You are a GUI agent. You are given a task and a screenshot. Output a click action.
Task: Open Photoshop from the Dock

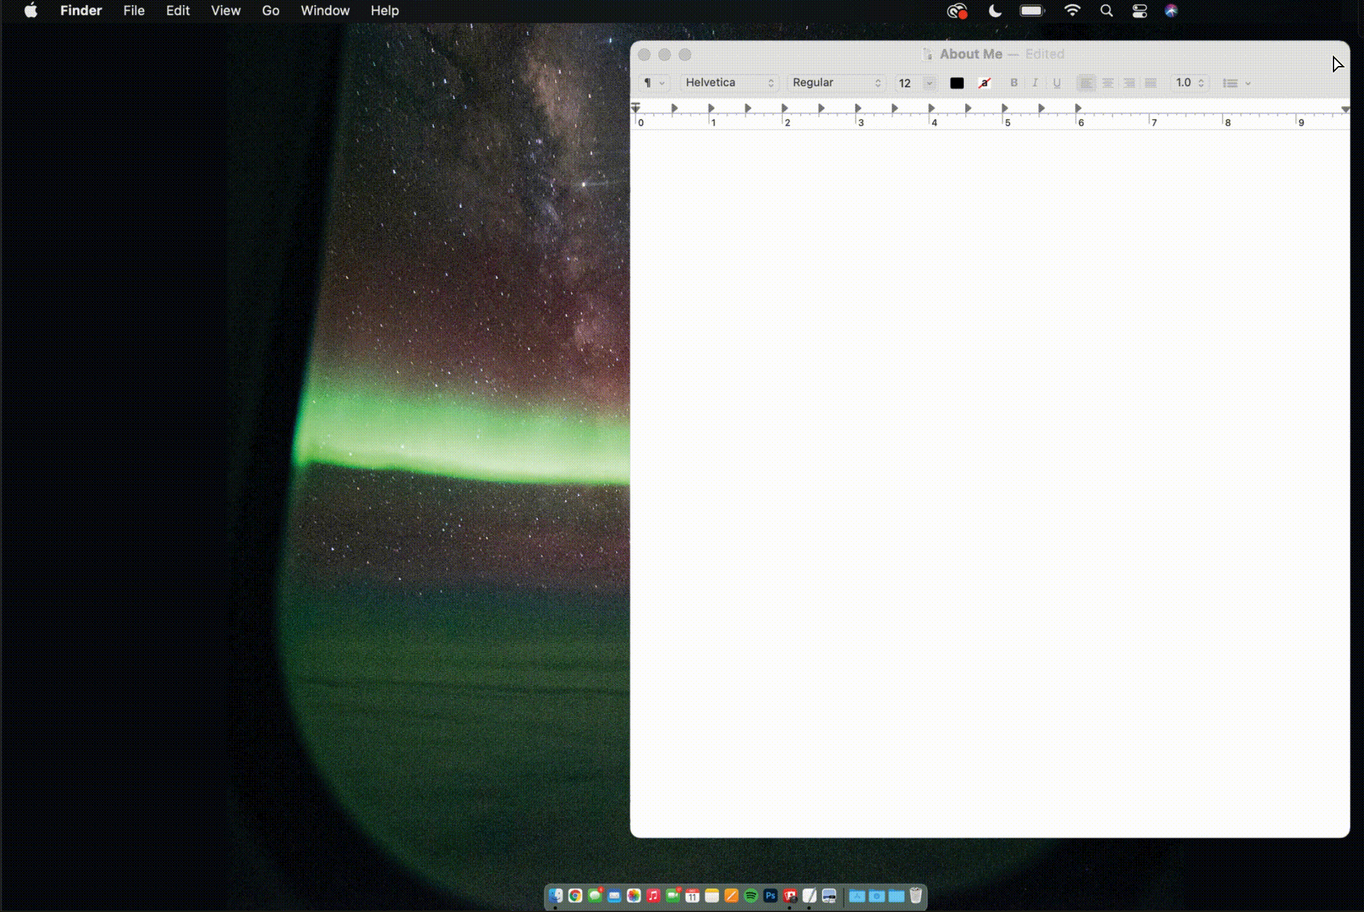[770, 895]
